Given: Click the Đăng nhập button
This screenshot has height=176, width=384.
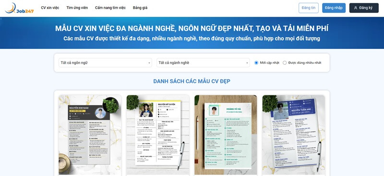Looking at the screenshot, I should pyautogui.click(x=334, y=8).
